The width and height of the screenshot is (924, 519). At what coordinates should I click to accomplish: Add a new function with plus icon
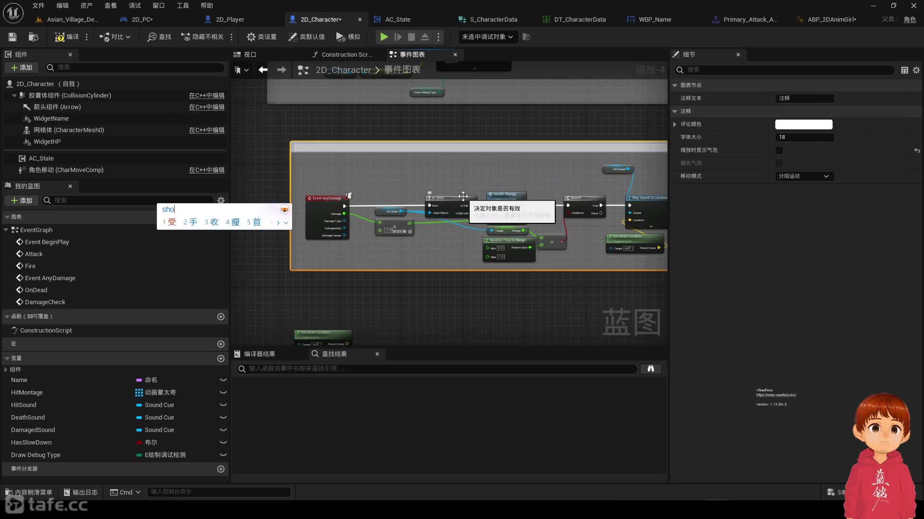click(x=221, y=317)
